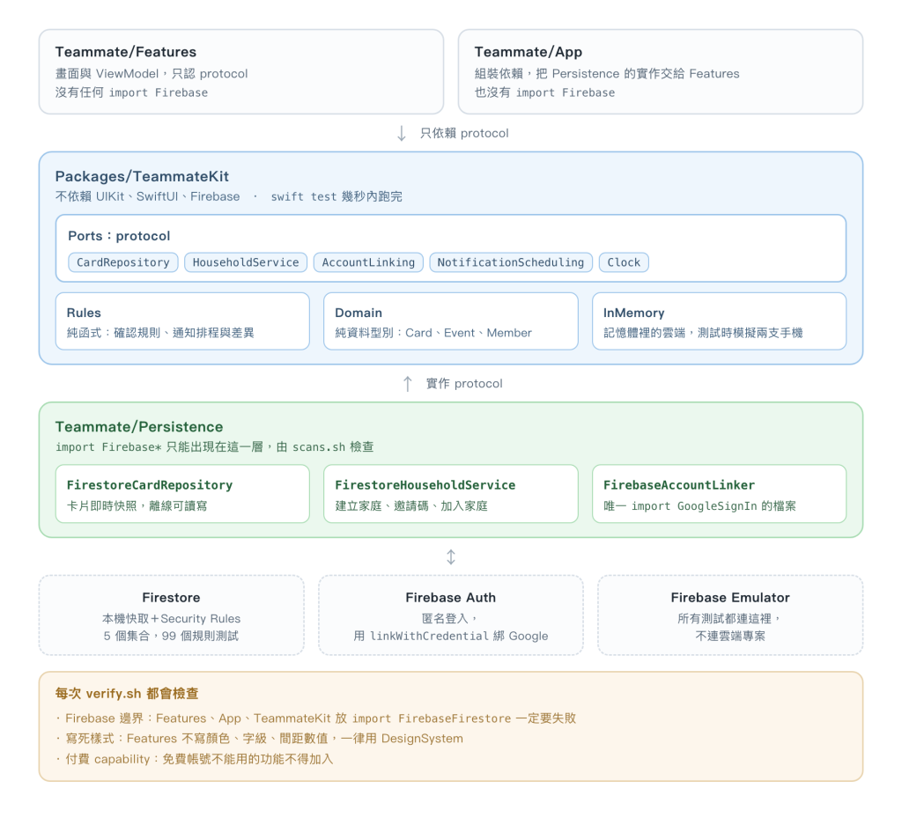The image size is (902, 825).
Task: Choose the AccountLinking chip
Action: (368, 262)
